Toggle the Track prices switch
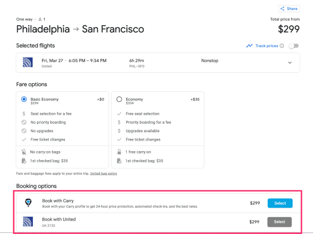The height and width of the screenshot is (234, 313). click(293, 46)
